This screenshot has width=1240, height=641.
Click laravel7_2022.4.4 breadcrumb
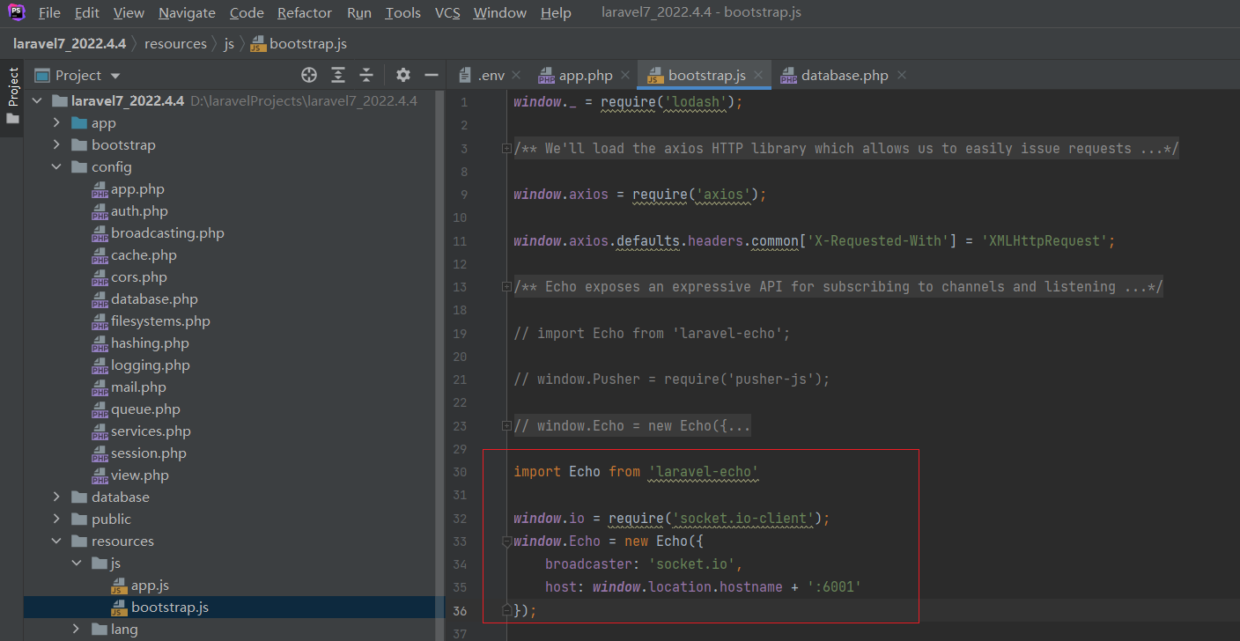point(70,43)
